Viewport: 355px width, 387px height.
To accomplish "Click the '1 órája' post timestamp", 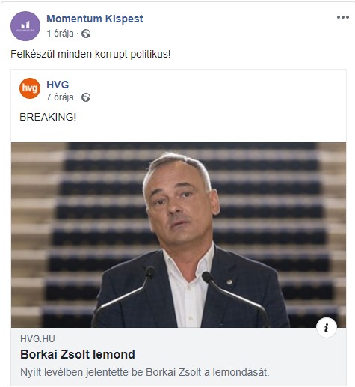I will [60, 34].
